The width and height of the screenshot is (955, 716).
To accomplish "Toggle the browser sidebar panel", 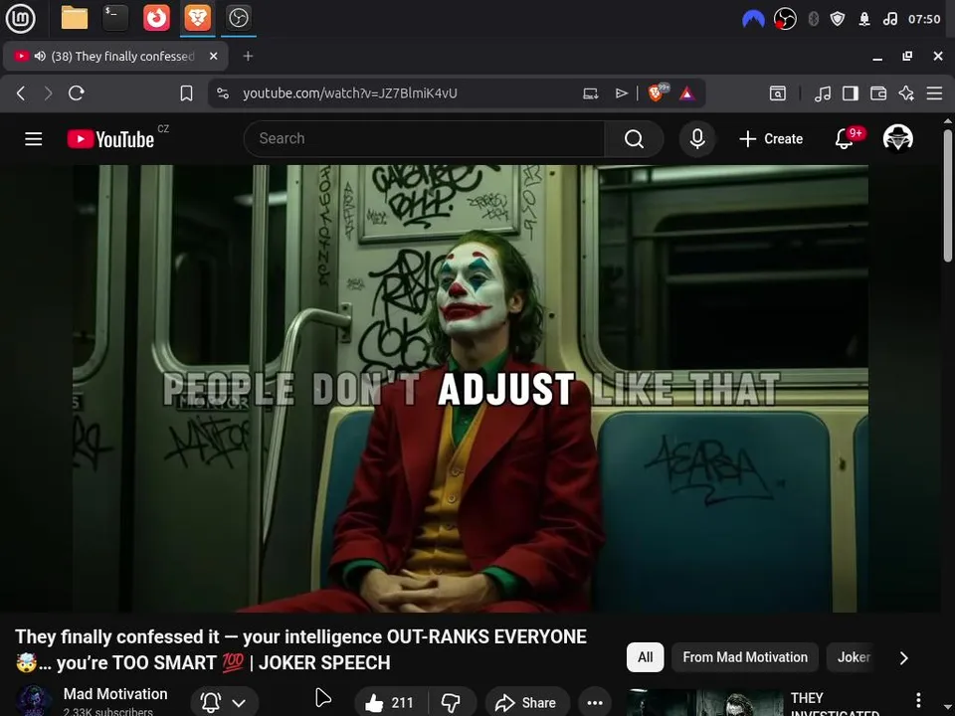I will 851,93.
